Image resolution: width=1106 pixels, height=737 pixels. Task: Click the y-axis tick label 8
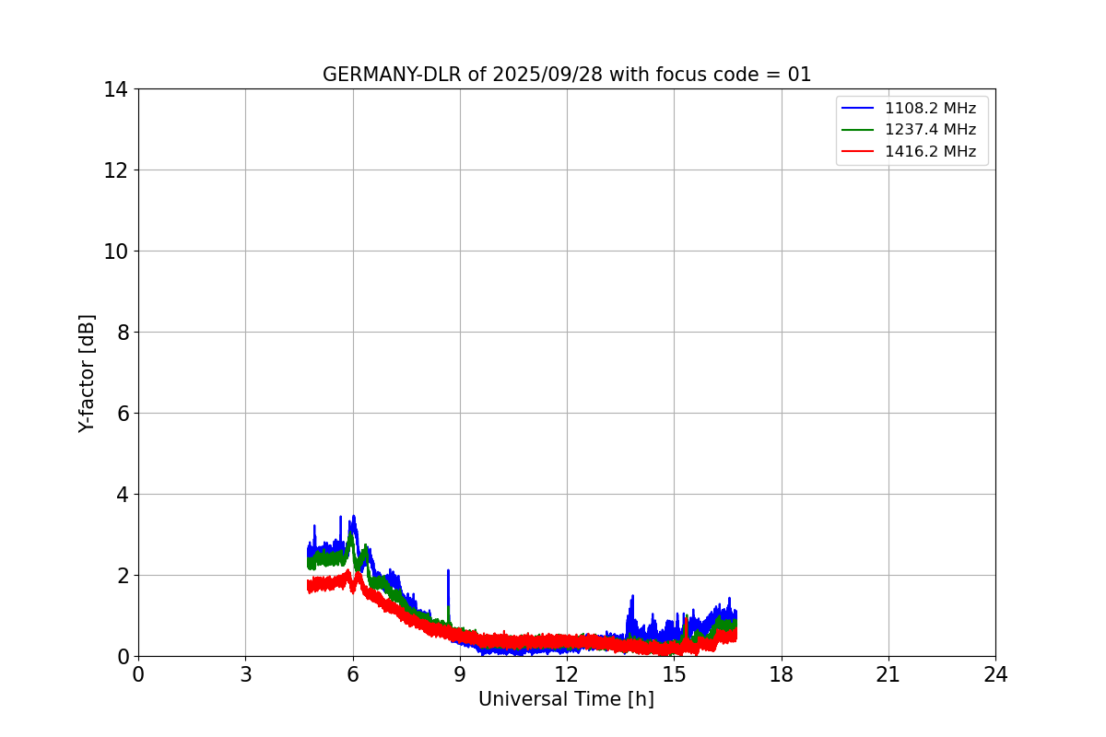[123, 333]
